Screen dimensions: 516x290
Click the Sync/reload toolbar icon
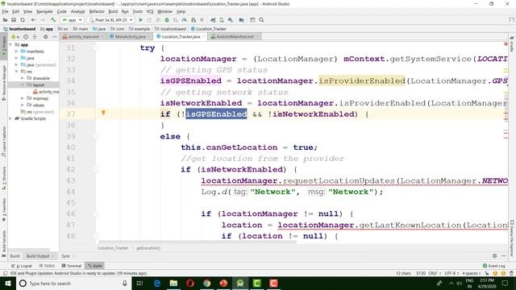[x=23, y=20]
